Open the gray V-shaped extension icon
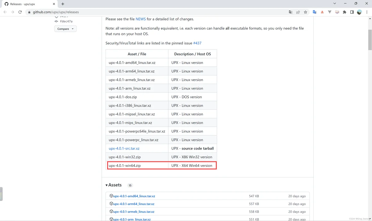The width and height of the screenshot is (372, 221). (x=330, y=12)
